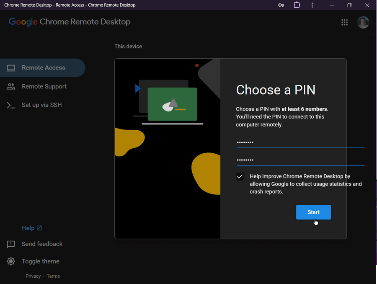Click the feedback speech bubble icon
377x284 pixels.
click(11, 244)
